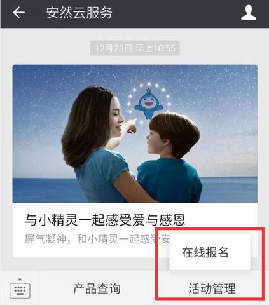Tap the back arrow in header

click(18, 13)
